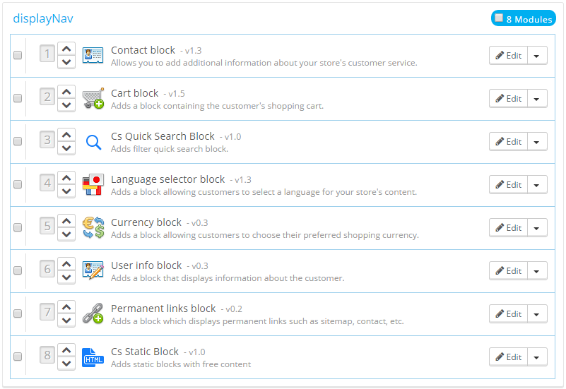
Task: Check the Contact block row checkbox
Action: point(18,55)
